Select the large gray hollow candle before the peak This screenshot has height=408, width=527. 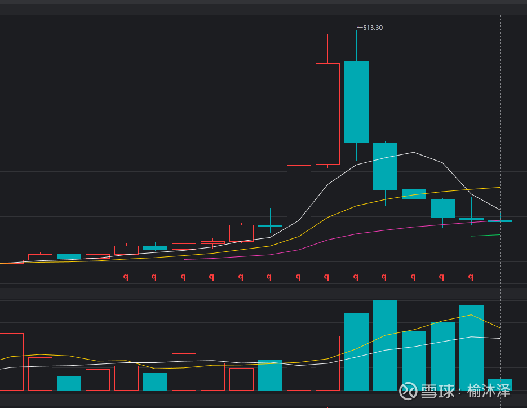(x=299, y=196)
